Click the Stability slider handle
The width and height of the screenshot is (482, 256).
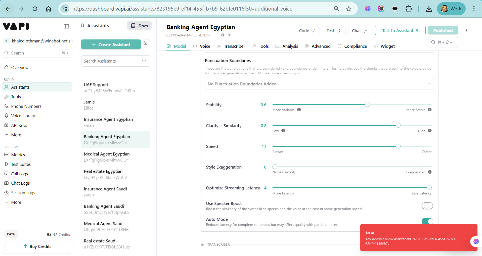(367, 105)
